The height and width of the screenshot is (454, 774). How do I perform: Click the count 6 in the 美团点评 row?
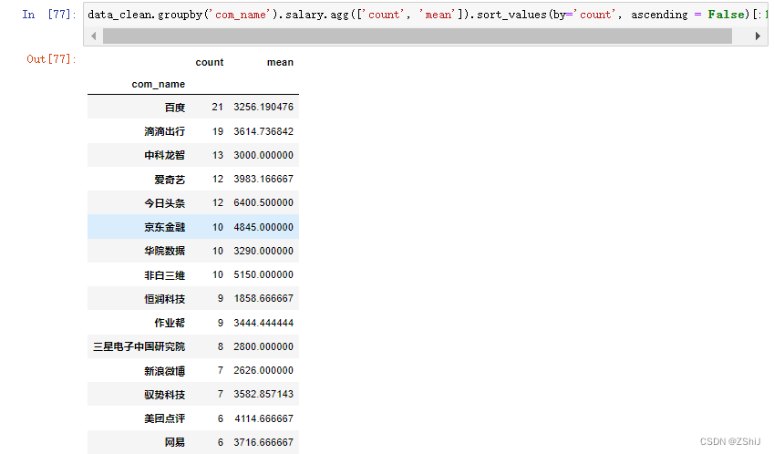[x=221, y=418]
